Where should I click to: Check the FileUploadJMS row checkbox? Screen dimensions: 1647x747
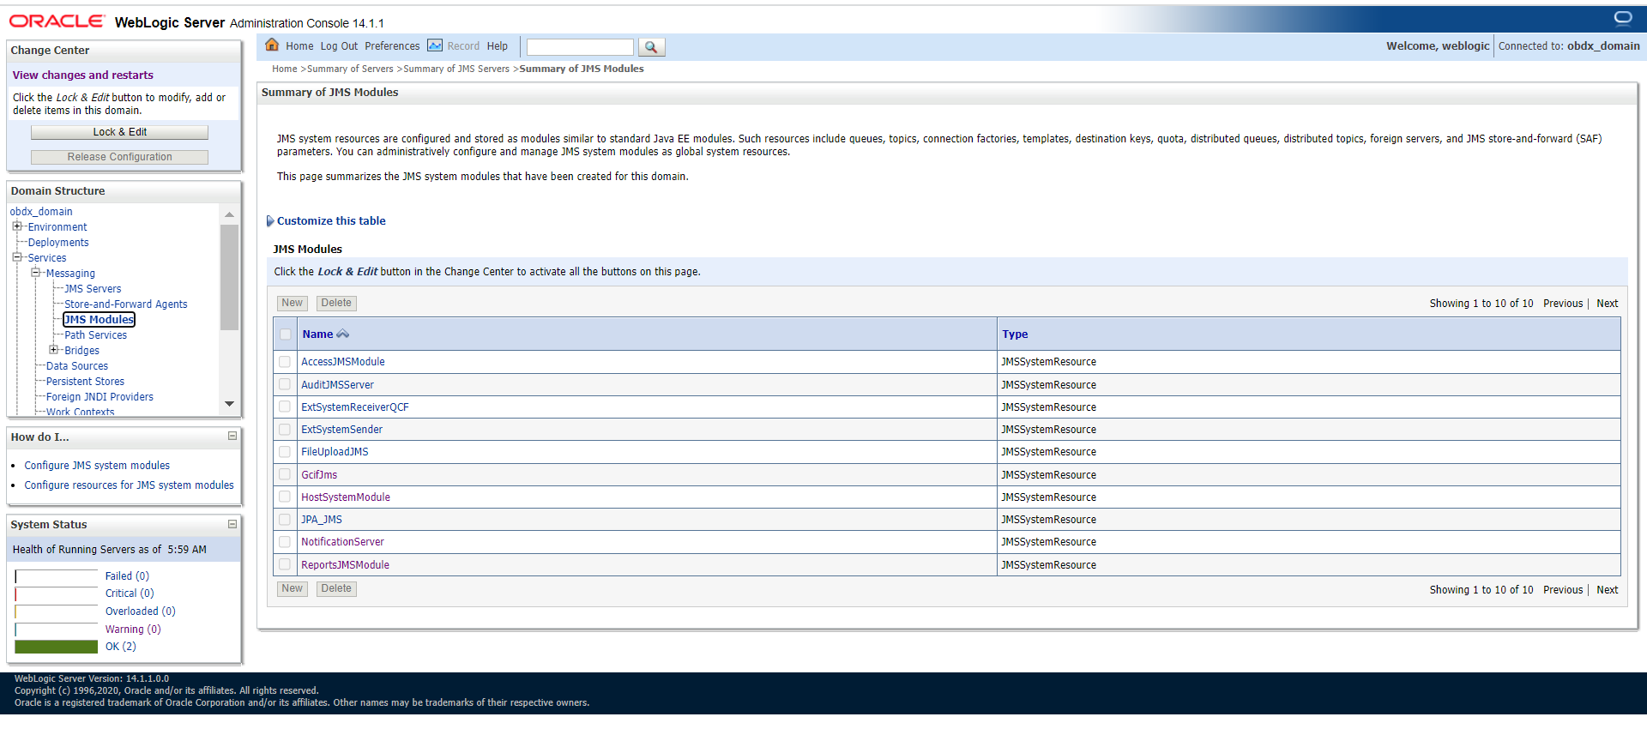click(285, 451)
